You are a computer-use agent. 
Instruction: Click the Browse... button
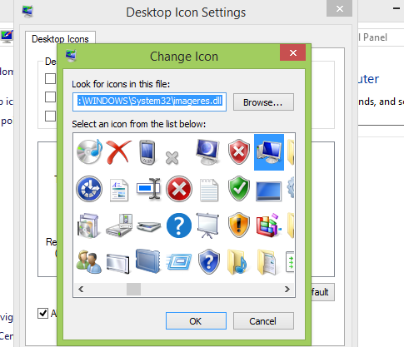click(263, 102)
